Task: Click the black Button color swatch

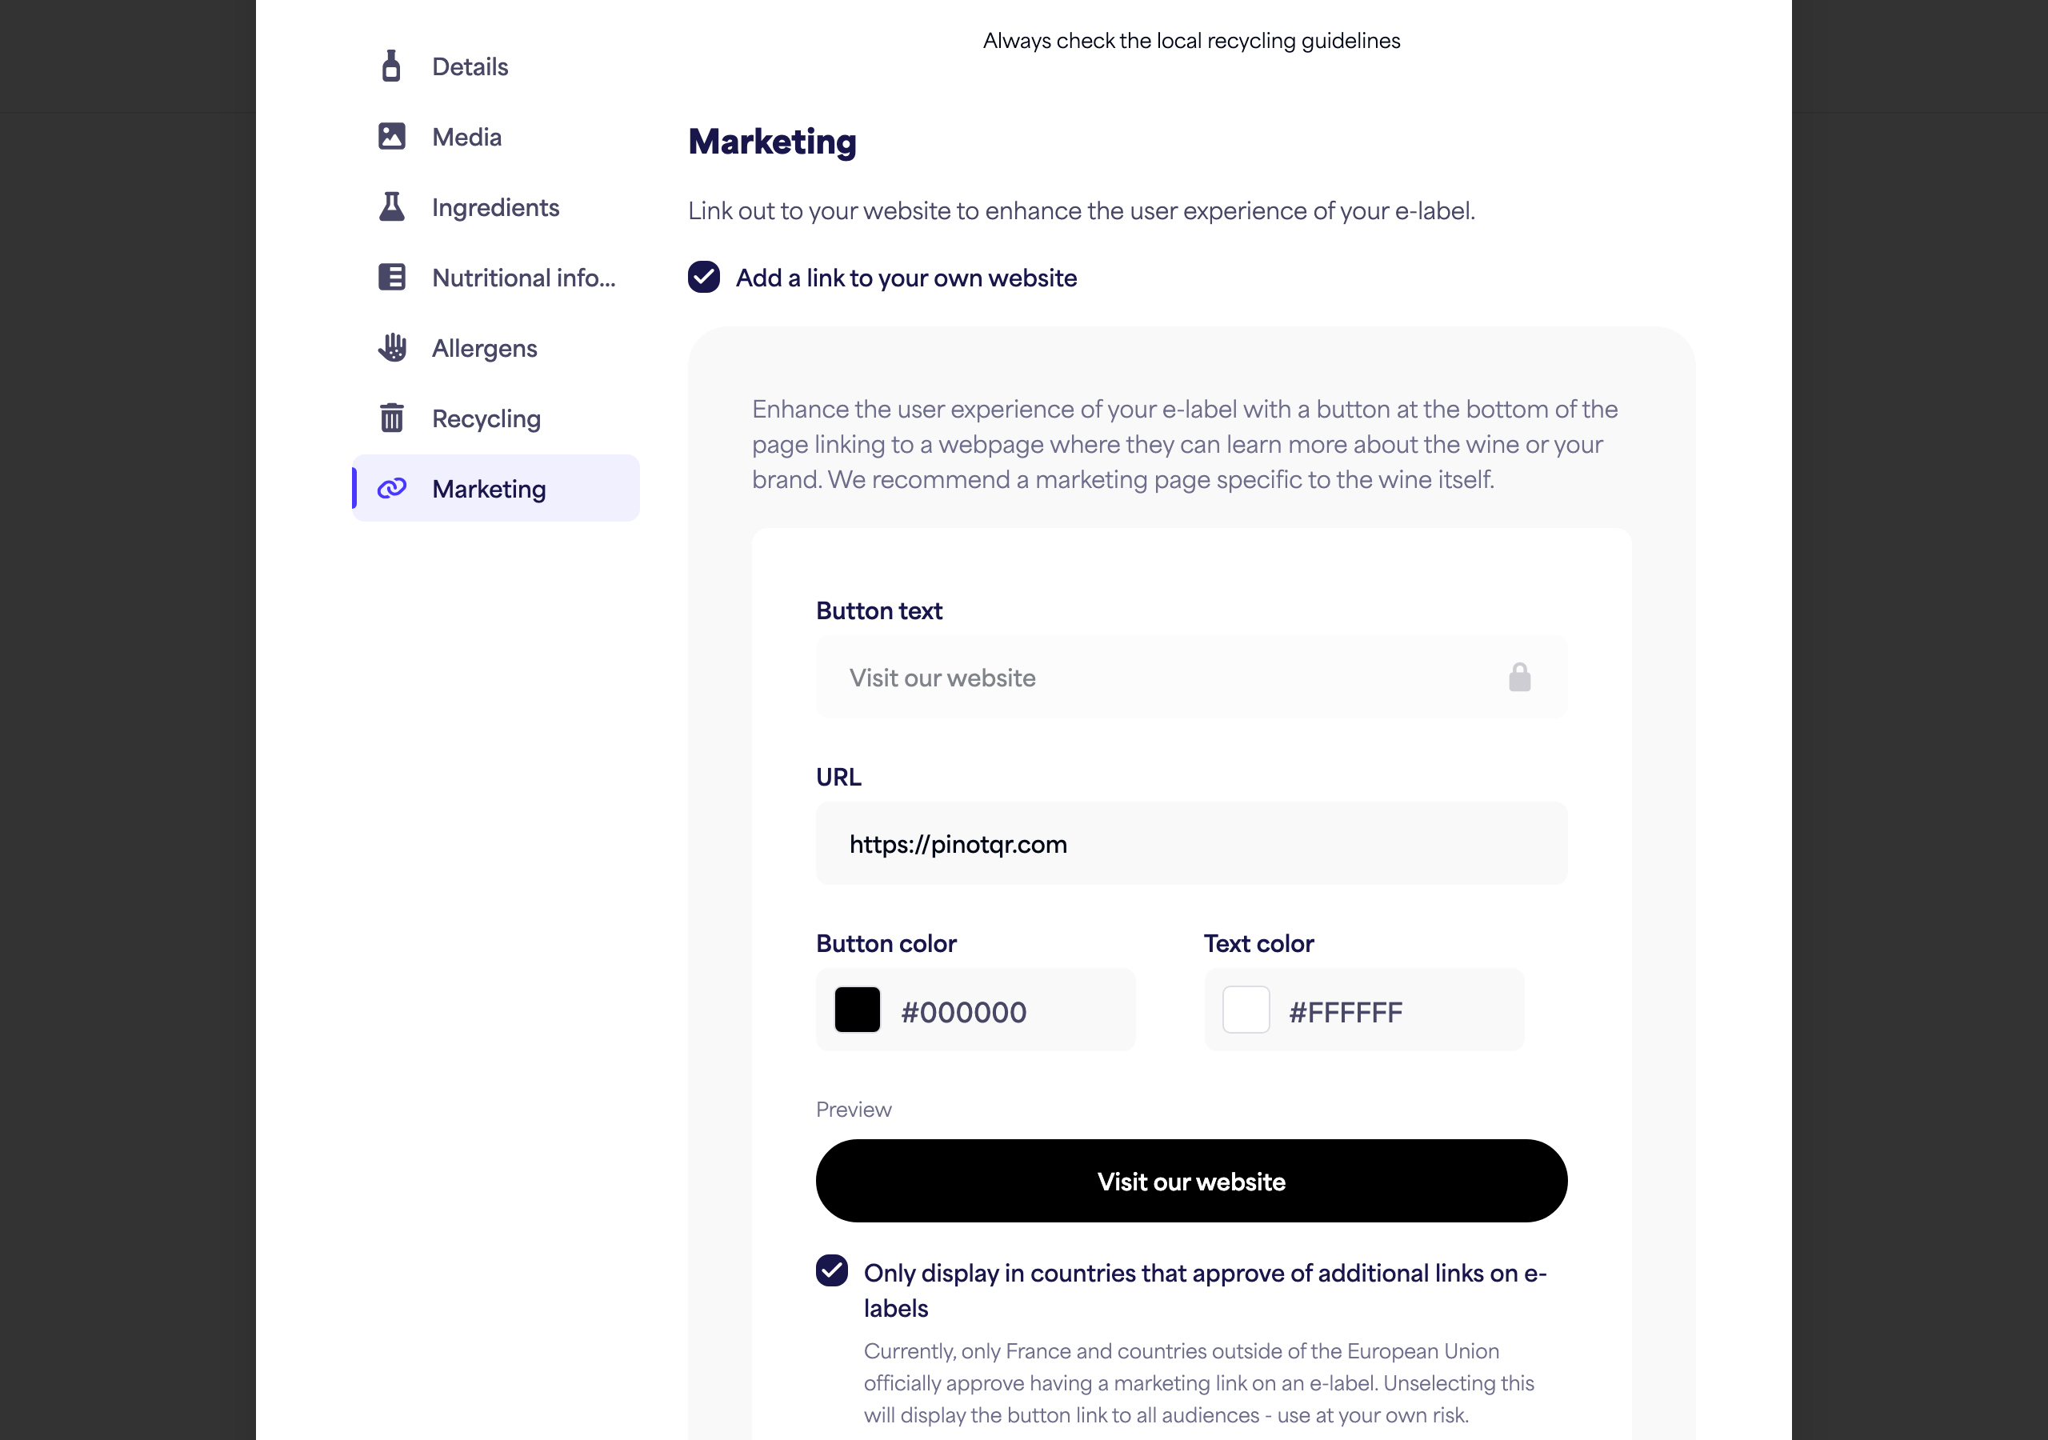Action: [x=856, y=1009]
